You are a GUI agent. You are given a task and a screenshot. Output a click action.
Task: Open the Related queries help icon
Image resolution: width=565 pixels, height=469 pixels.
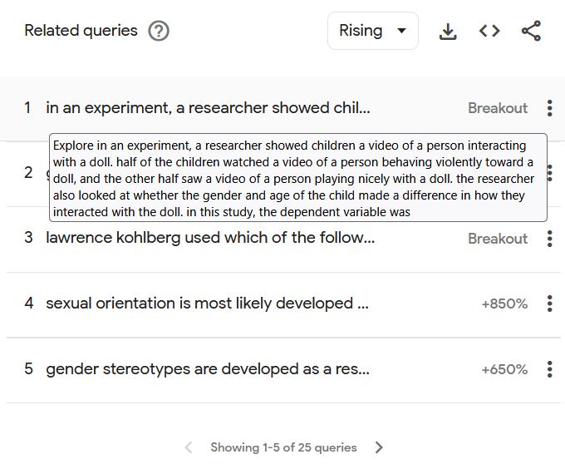(159, 32)
